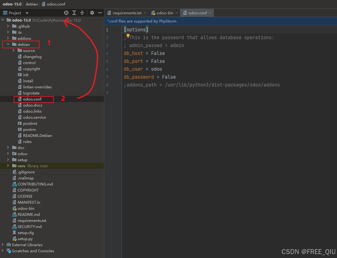Close the requirements.txt tab

coord(145,13)
